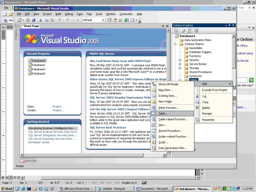
Task: Click the Undo icon in Visual Studio toolbar
Action: coord(59,20)
